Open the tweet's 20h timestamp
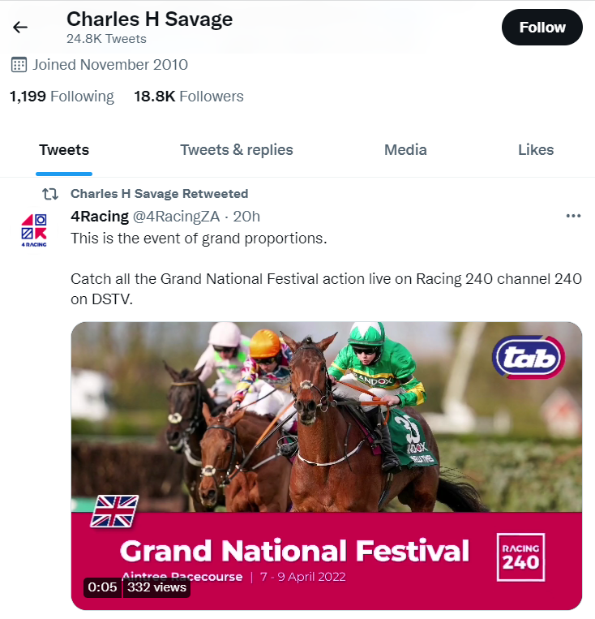The width and height of the screenshot is (595, 619). (246, 216)
